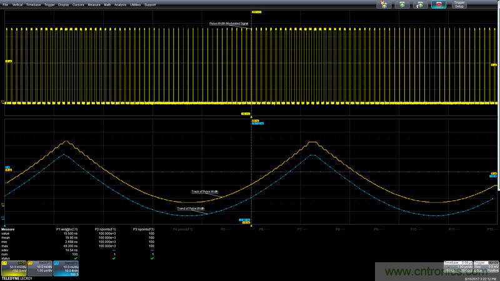Screen dimensions: 500x281
Task: Select the yellow C1 channel descriptor box
Action: tap(14, 267)
